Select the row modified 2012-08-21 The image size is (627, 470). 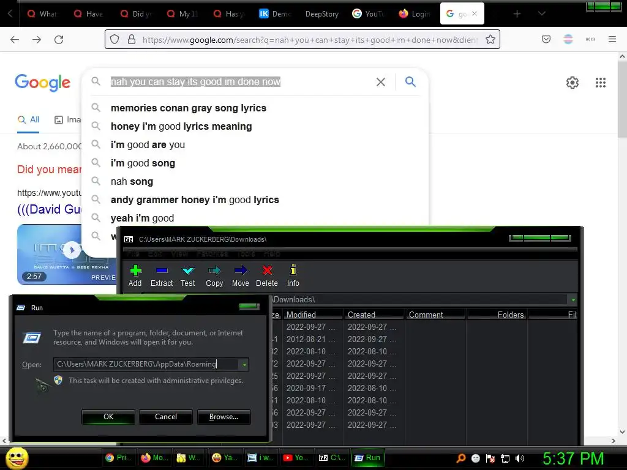click(424, 339)
